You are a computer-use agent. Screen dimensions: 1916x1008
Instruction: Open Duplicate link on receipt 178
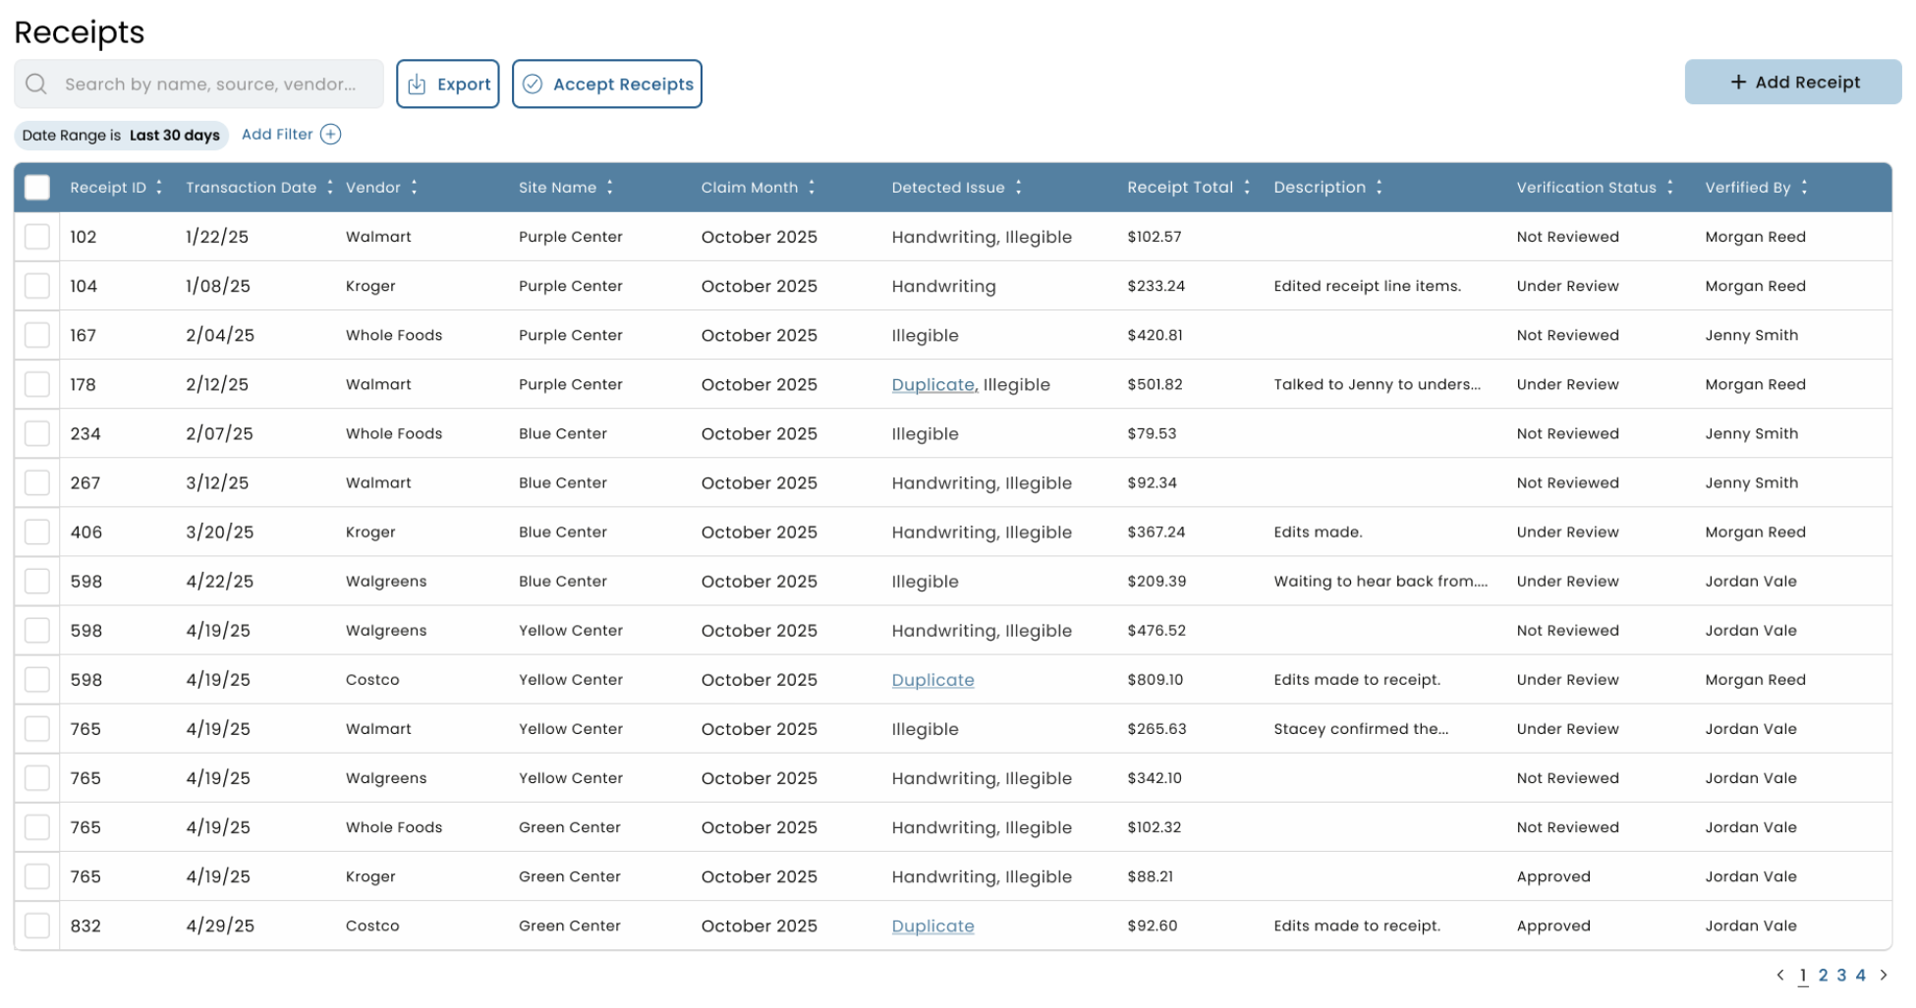[933, 385]
